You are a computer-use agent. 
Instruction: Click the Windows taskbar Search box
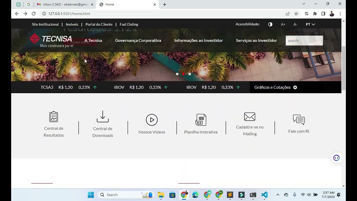pos(126,195)
